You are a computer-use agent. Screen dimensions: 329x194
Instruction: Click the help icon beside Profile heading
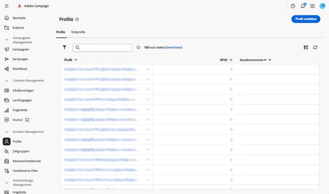pyautogui.click(x=77, y=19)
